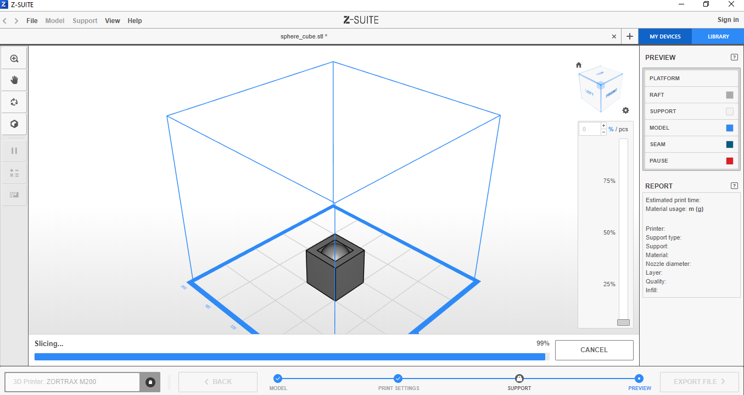This screenshot has width=744, height=395.
Task: Select the sphere_cube.stl tab
Action: [304, 36]
